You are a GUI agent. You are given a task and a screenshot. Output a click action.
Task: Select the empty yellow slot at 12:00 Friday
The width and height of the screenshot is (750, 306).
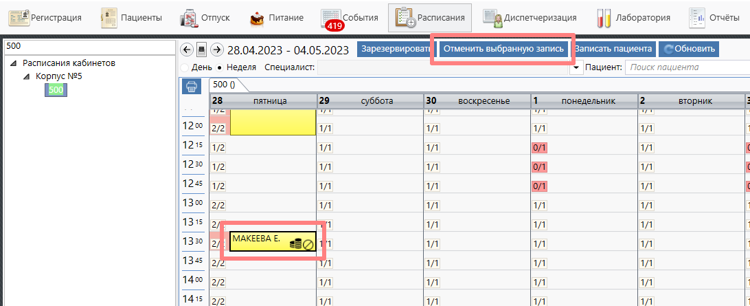[x=273, y=122]
